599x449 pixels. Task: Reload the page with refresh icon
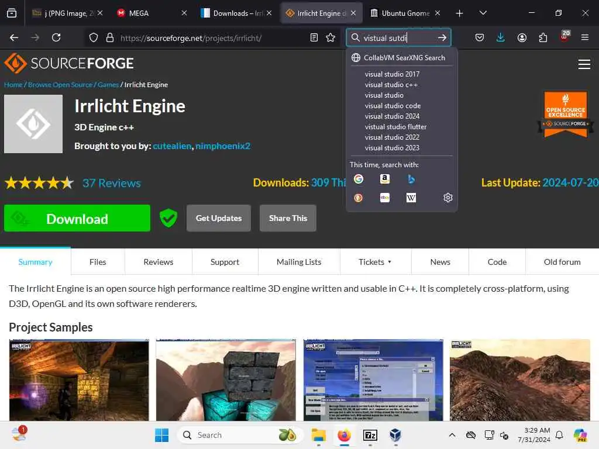coord(56,37)
